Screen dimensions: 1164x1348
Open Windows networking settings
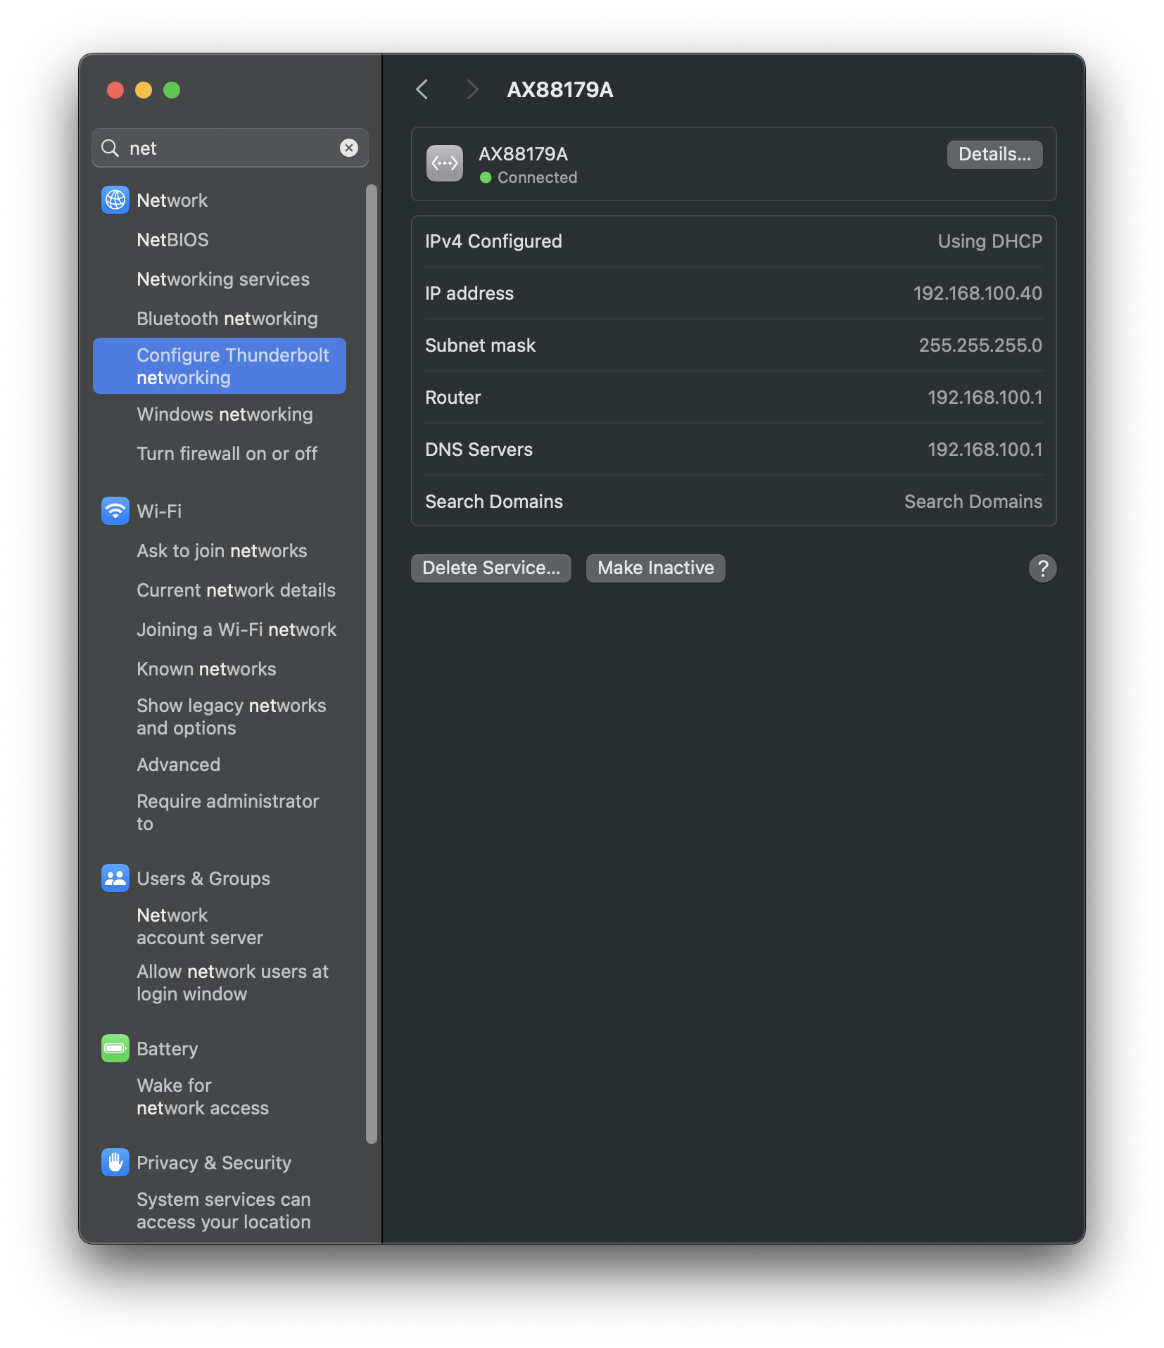pyautogui.click(x=224, y=414)
